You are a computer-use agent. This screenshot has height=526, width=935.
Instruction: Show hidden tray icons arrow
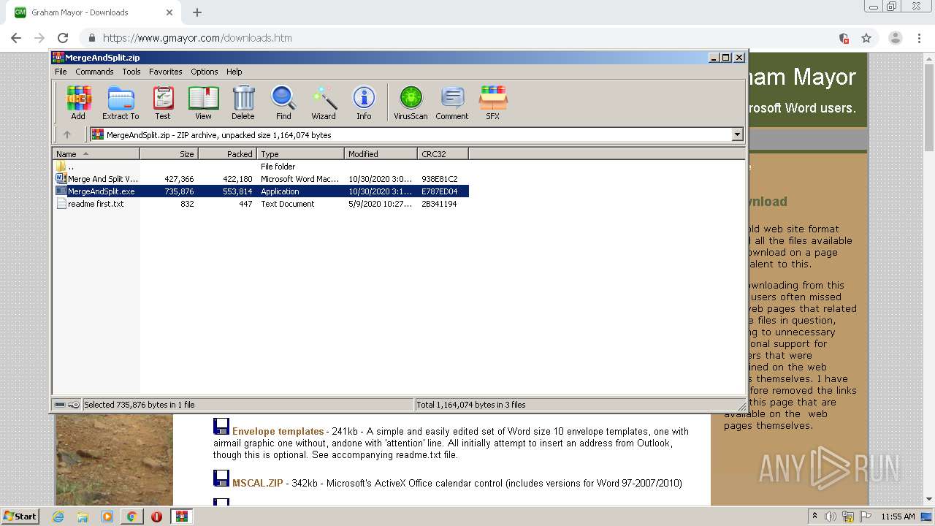(814, 517)
